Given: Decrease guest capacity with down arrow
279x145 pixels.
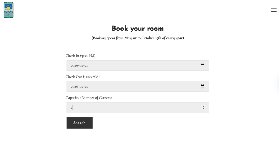Looking at the screenshot, I should pos(203,109).
